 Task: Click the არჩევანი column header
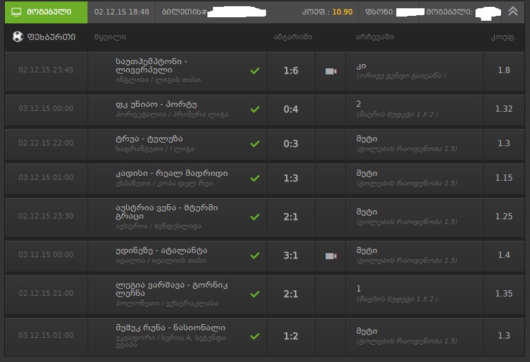(x=374, y=37)
